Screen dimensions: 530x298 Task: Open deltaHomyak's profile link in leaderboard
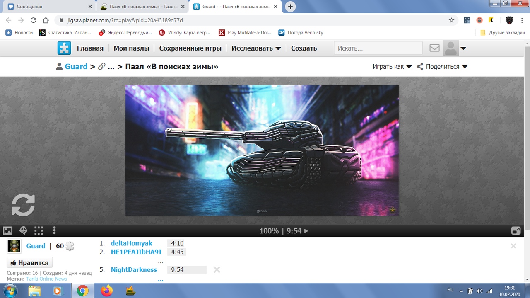[132, 243]
